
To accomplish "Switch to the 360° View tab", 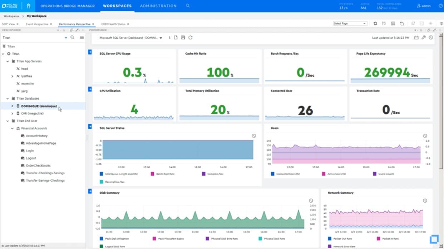I will pos(8,24).
